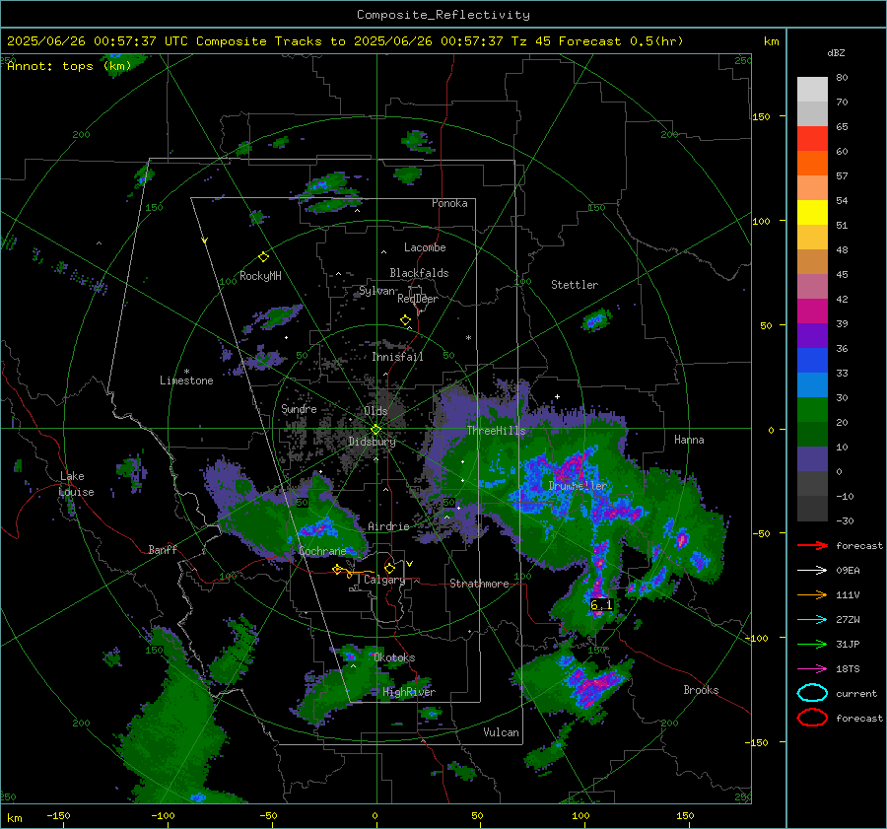The height and width of the screenshot is (829, 887).
Task: Click the Cochrane city label
Action: [x=322, y=551]
